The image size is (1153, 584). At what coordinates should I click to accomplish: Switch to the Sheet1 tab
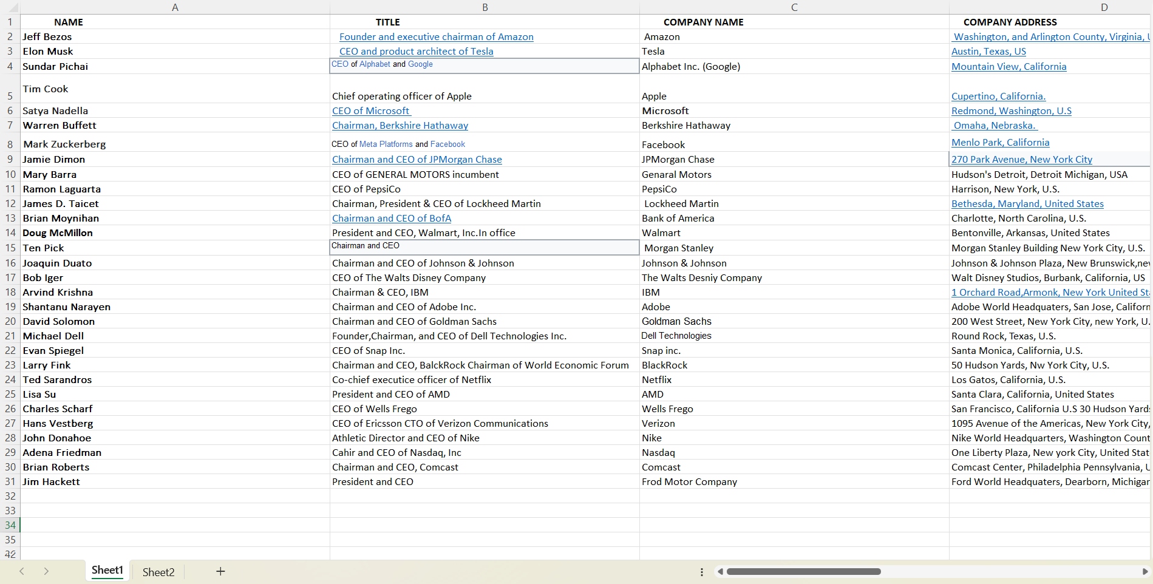tap(107, 571)
